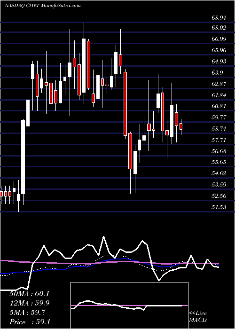Click the 52.56 price axis label
This screenshot has height=329, width=235.
pyautogui.click(x=219, y=196)
